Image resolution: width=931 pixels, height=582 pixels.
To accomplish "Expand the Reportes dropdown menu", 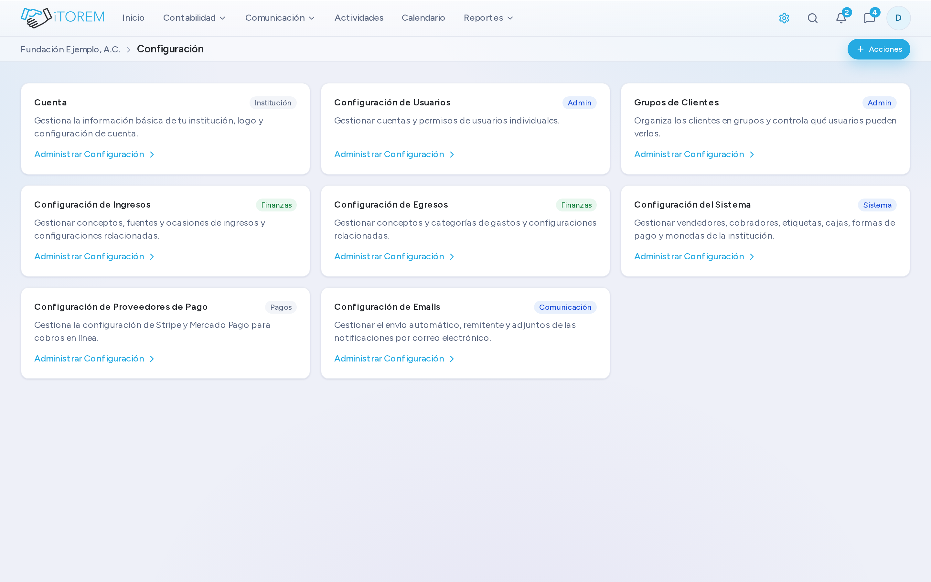I will click(488, 18).
